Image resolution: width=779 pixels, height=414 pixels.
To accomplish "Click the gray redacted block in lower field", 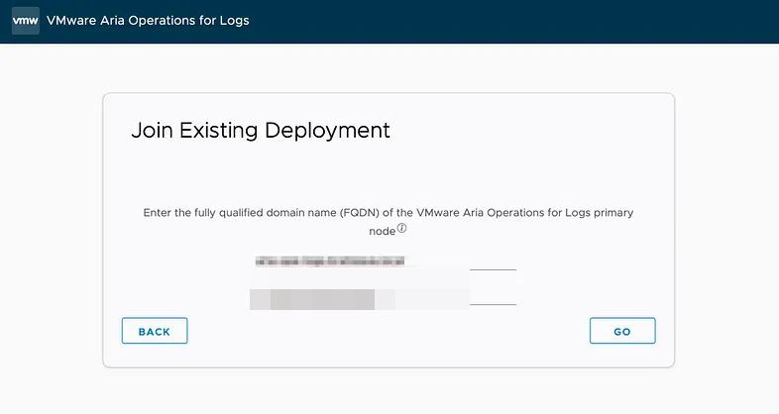I will click(321, 298).
